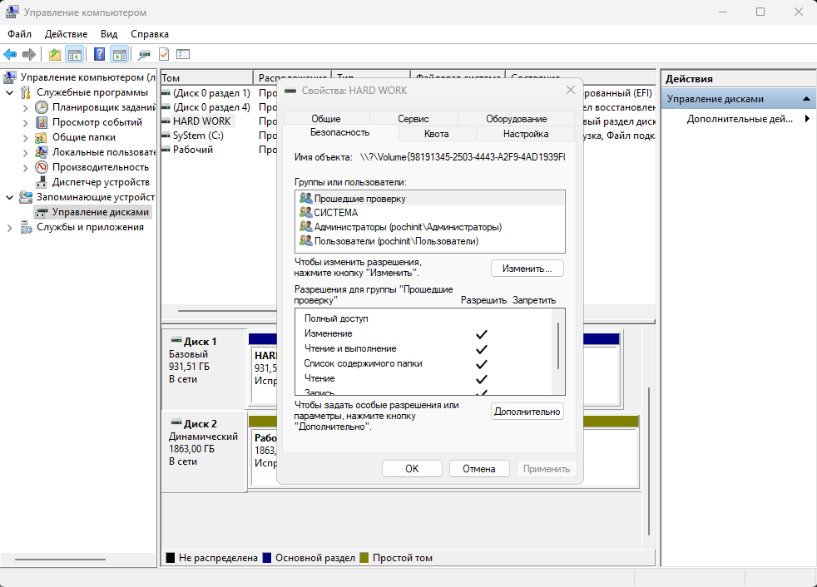This screenshot has width=817, height=587.
Task: Click the Изменить... button
Action: [527, 269]
